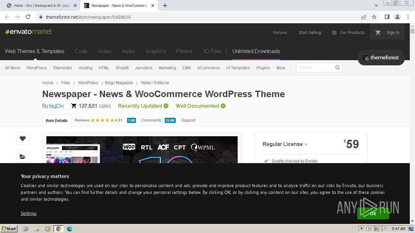Open Start Selling link
This screenshot has height=233, width=415.
[x=310, y=32]
